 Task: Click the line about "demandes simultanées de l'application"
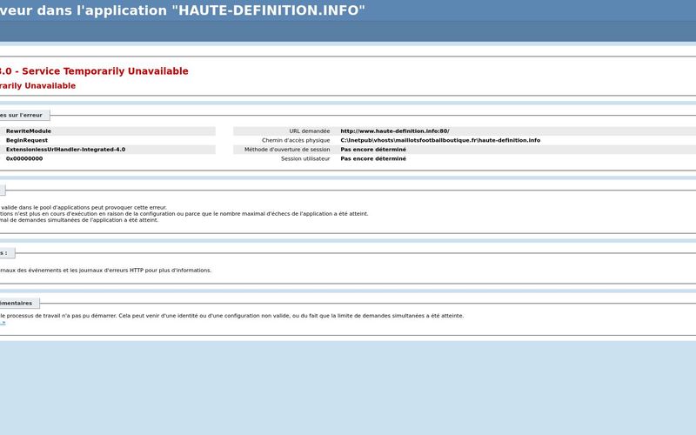coord(79,220)
